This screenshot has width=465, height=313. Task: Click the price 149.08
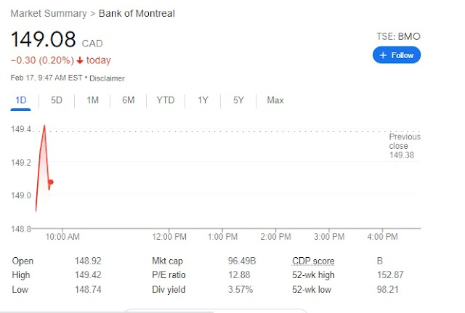[44, 39]
